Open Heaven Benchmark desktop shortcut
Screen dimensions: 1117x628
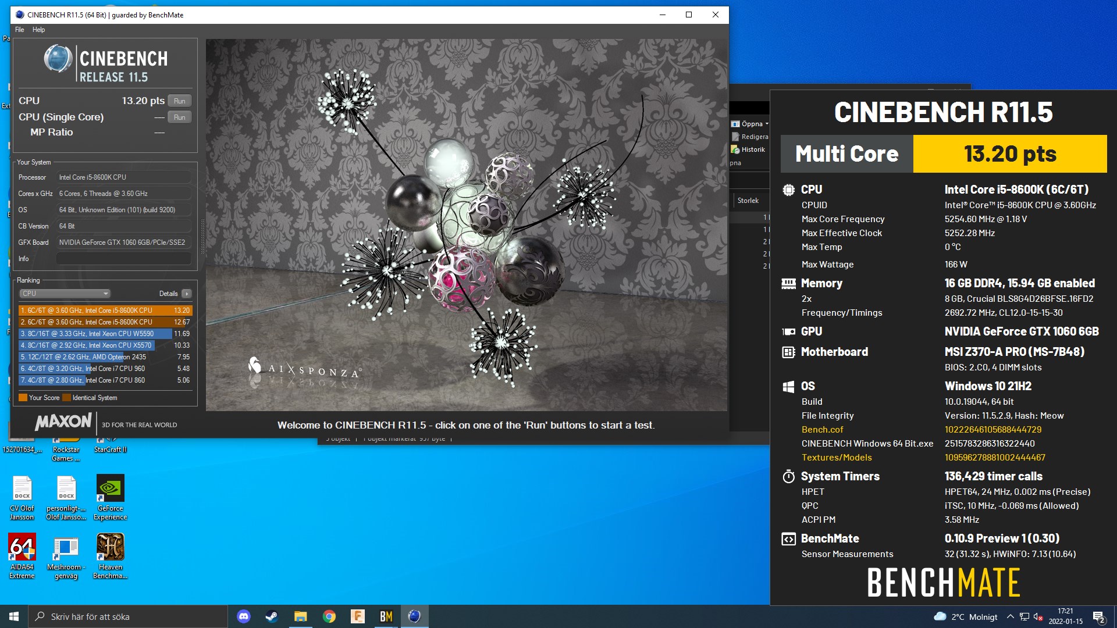111,556
